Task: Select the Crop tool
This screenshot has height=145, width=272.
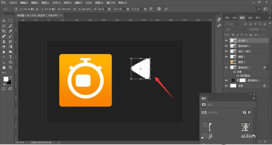Action: click(x=4, y=31)
